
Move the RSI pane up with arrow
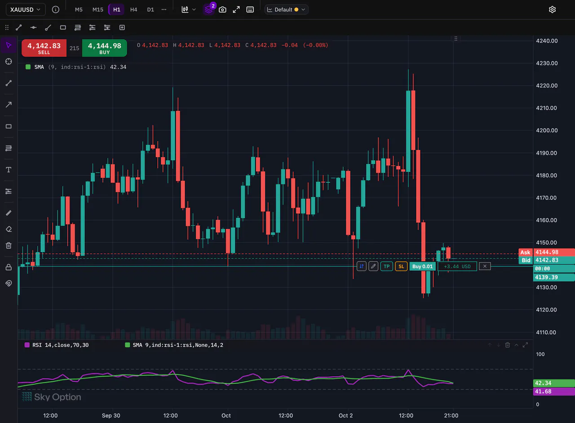point(490,345)
